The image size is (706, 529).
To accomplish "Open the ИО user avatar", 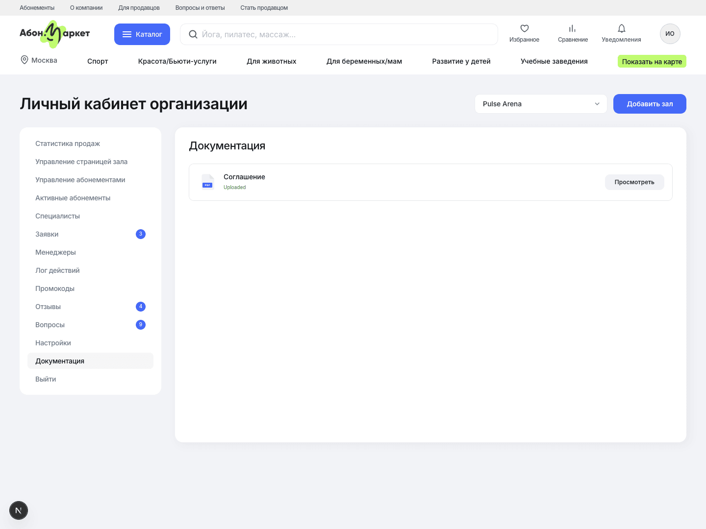I will (670, 34).
